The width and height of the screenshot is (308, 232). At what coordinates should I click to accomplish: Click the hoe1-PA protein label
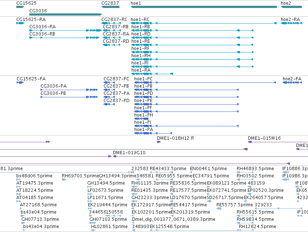coord(144,130)
